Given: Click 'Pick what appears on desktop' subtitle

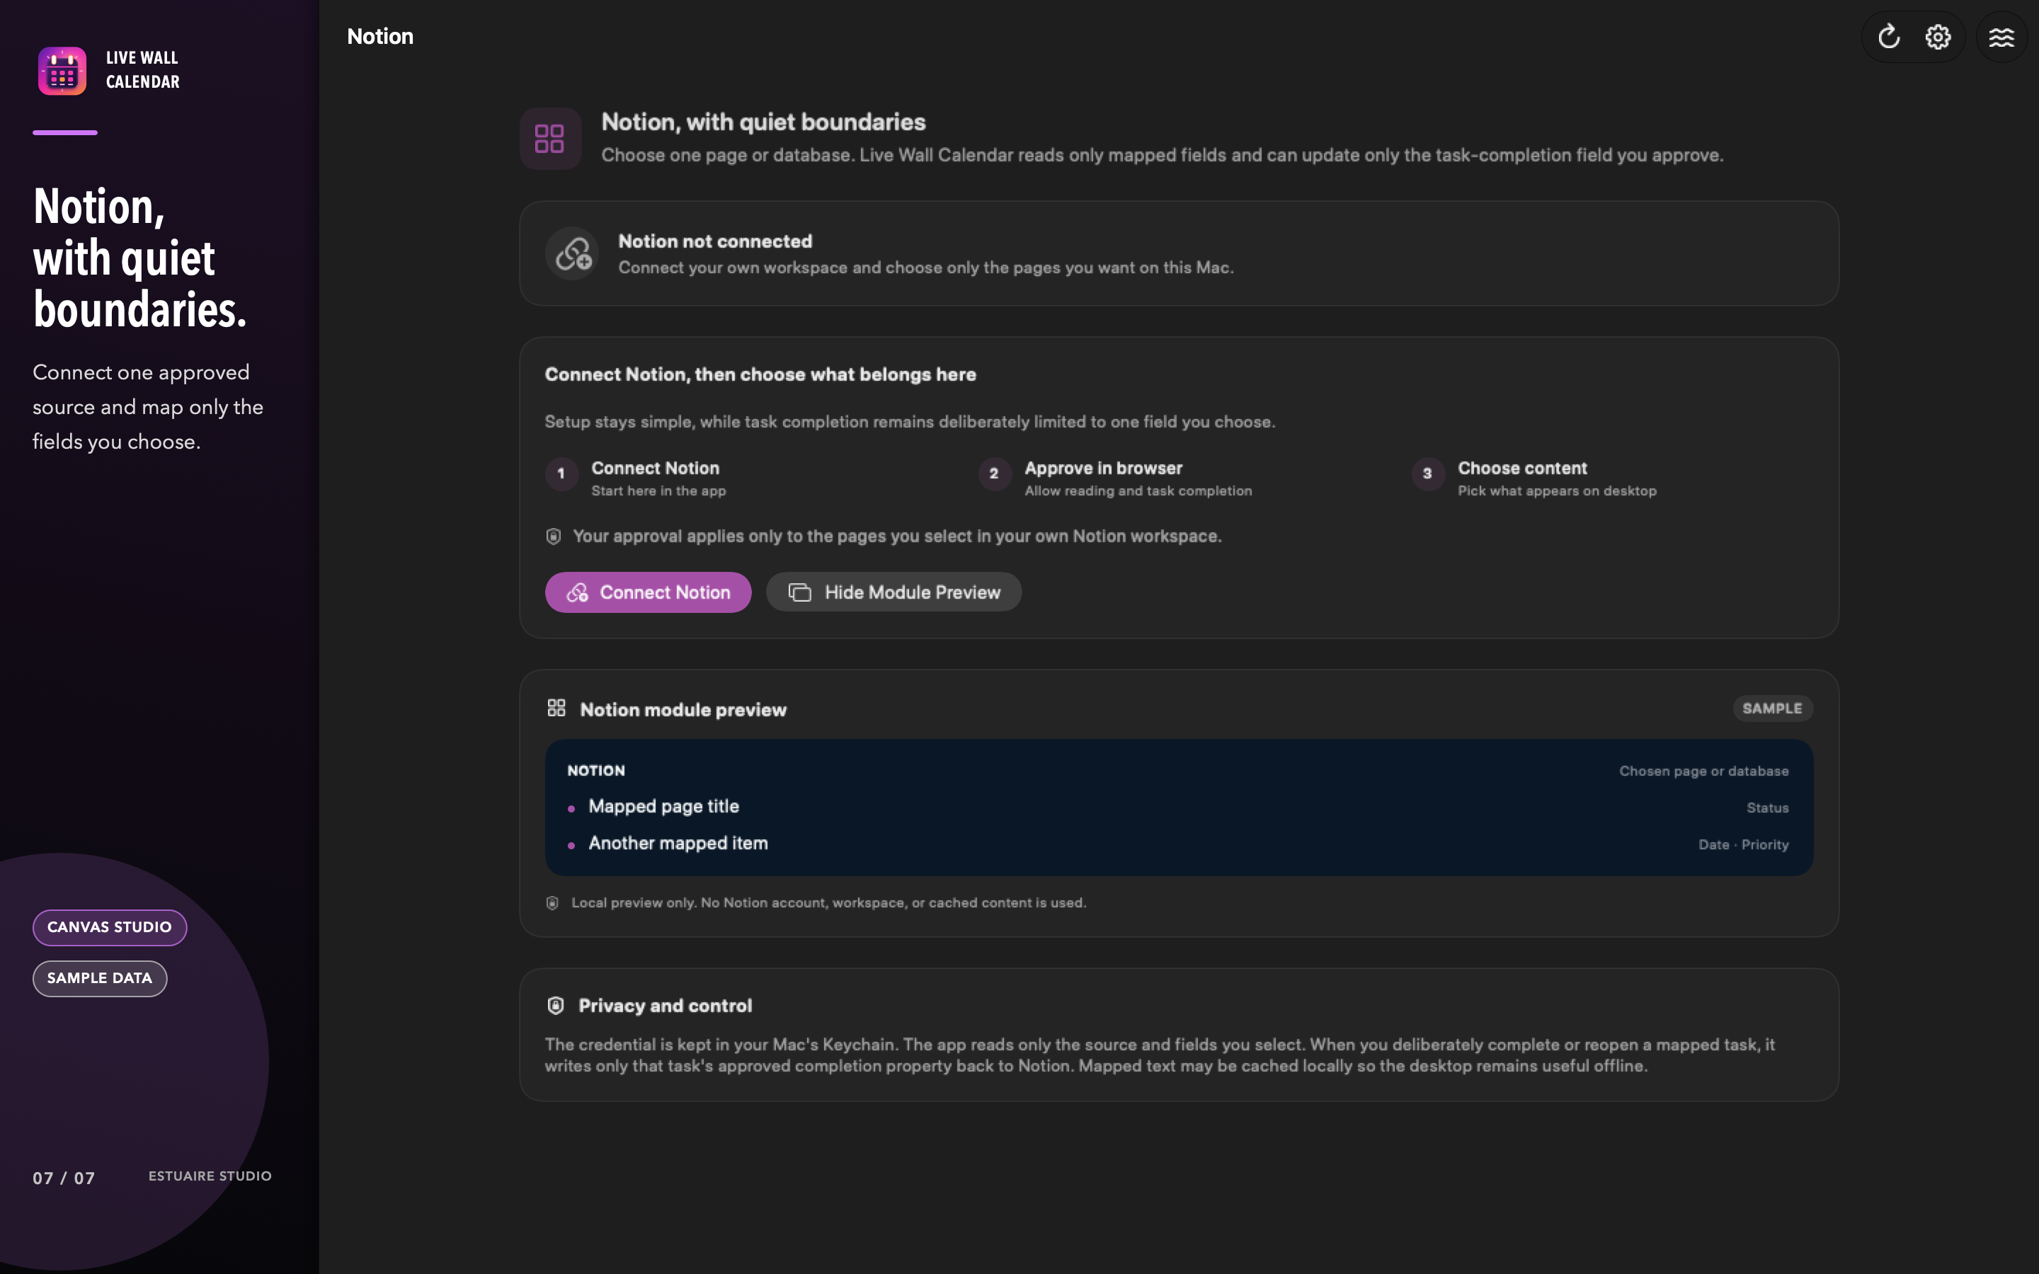Looking at the screenshot, I should pos(1557,491).
